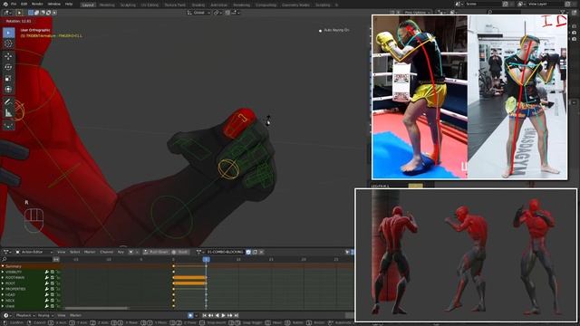
Task: Switch to the UV Editing workspace tab
Action: coord(150,5)
